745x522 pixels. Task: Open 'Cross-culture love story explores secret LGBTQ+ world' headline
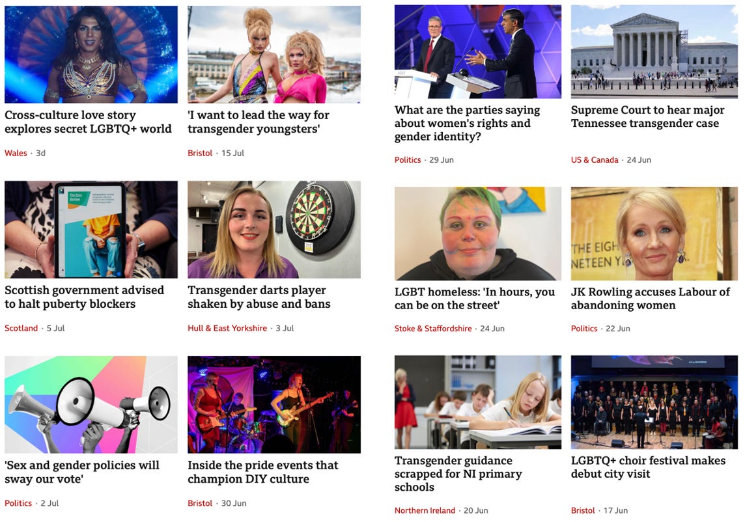89,122
